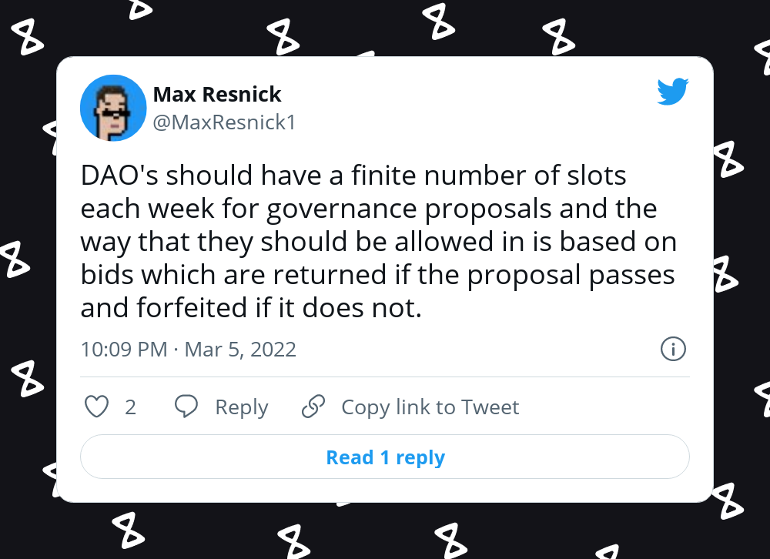Click the Twitter bird logo
The image size is (770, 559).
point(673,91)
